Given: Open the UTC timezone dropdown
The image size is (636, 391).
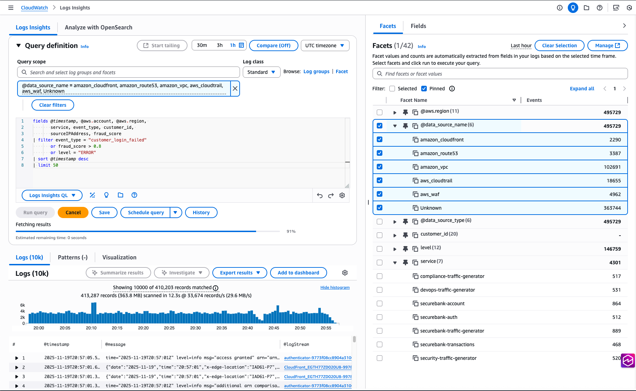Looking at the screenshot, I should [325, 46].
